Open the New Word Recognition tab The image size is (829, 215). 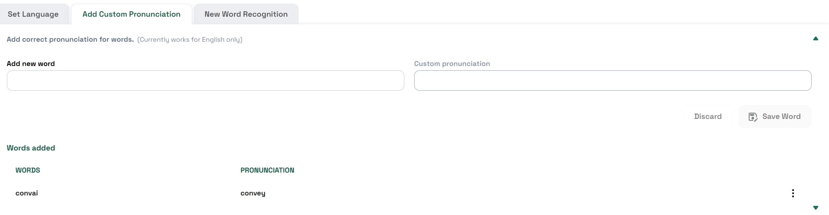(246, 14)
